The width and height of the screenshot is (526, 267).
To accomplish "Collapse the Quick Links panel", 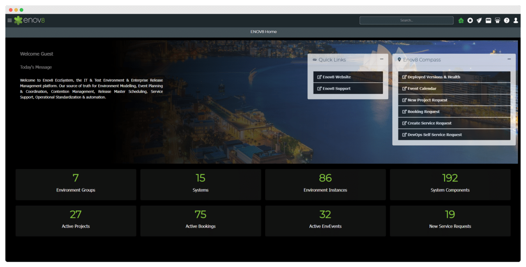I will (x=382, y=60).
